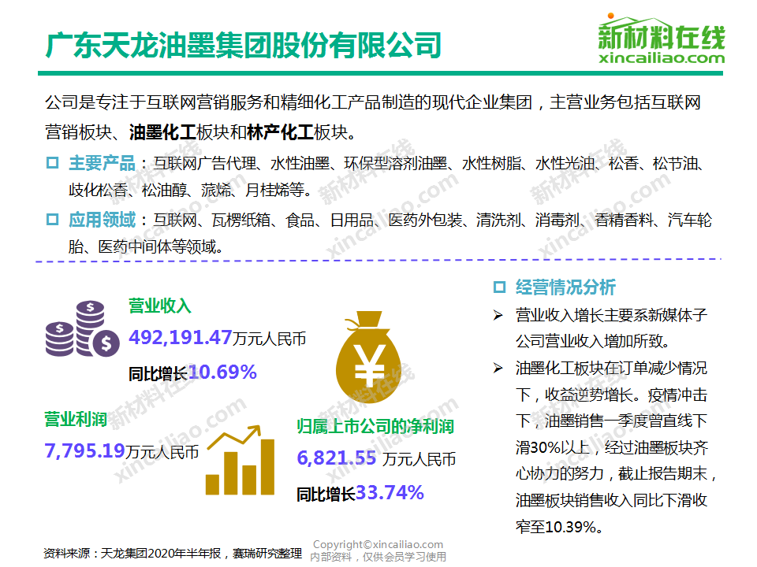Click the gold bar chart growth icon

[x=240, y=461]
